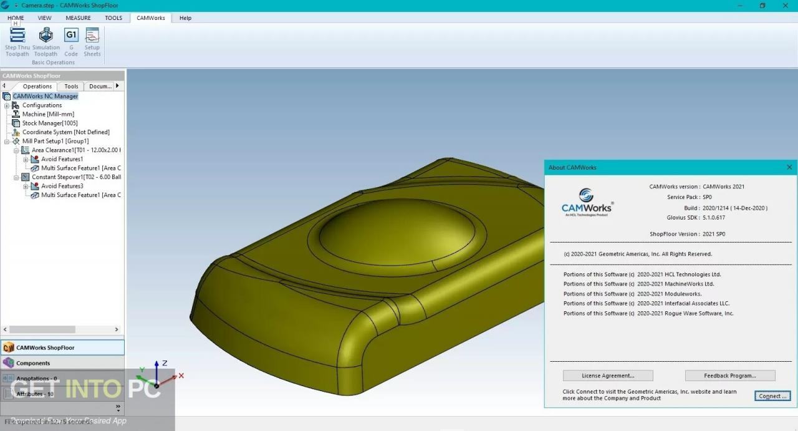Click the Feedback Program... button
The height and width of the screenshot is (431, 798).
tap(730, 375)
